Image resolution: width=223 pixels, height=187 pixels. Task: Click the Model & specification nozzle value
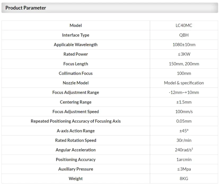coord(184,83)
